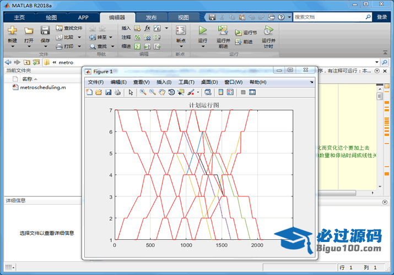The height and width of the screenshot is (275, 394).
Task: Expand the Compare (比较) dropdown arrow
Action: 79,37
